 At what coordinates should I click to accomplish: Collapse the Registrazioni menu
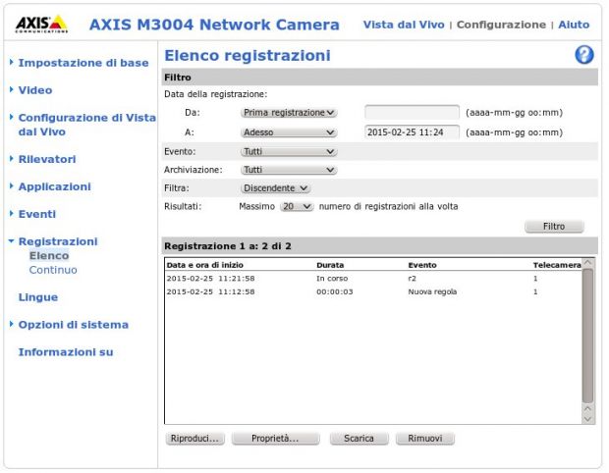pos(58,241)
